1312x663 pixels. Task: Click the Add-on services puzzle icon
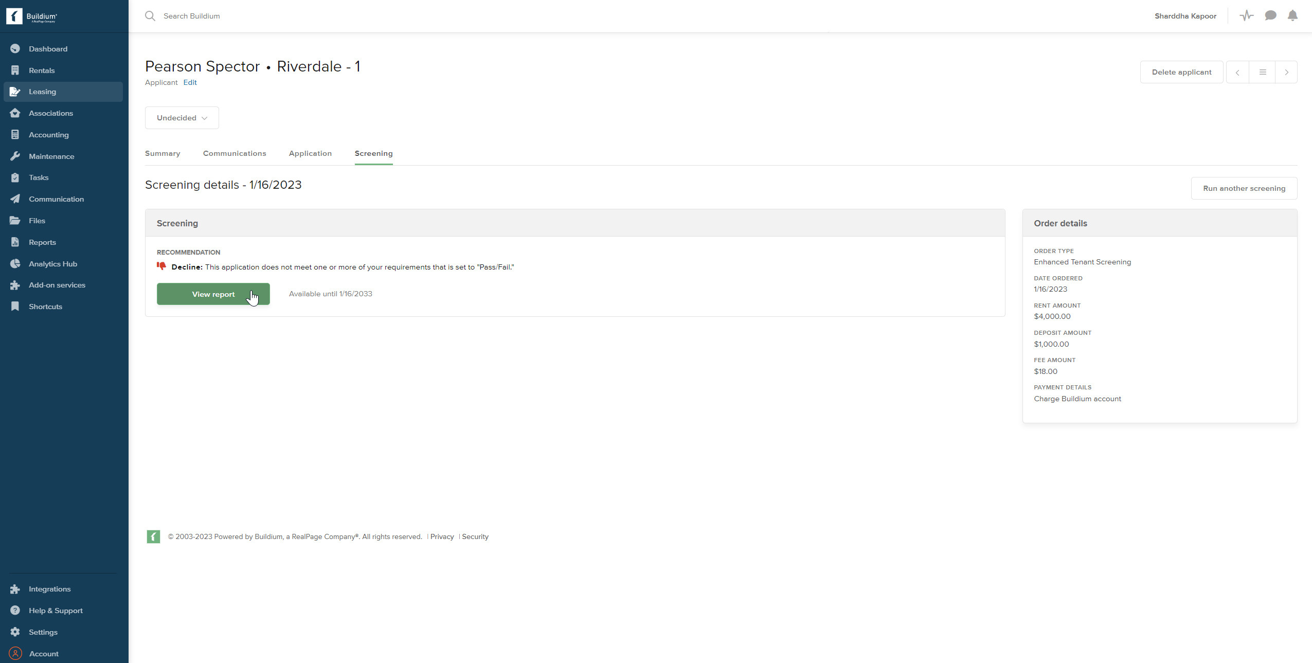click(15, 285)
